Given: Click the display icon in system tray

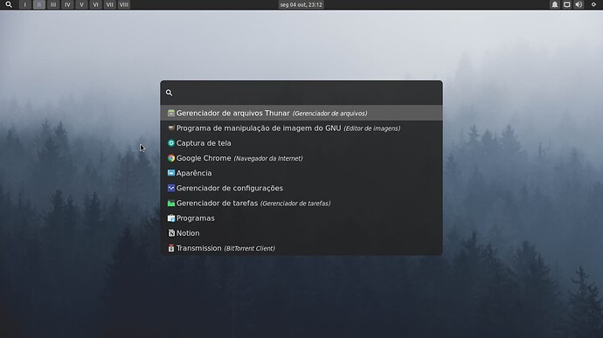Looking at the screenshot, I should pyautogui.click(x=567, y=4).
